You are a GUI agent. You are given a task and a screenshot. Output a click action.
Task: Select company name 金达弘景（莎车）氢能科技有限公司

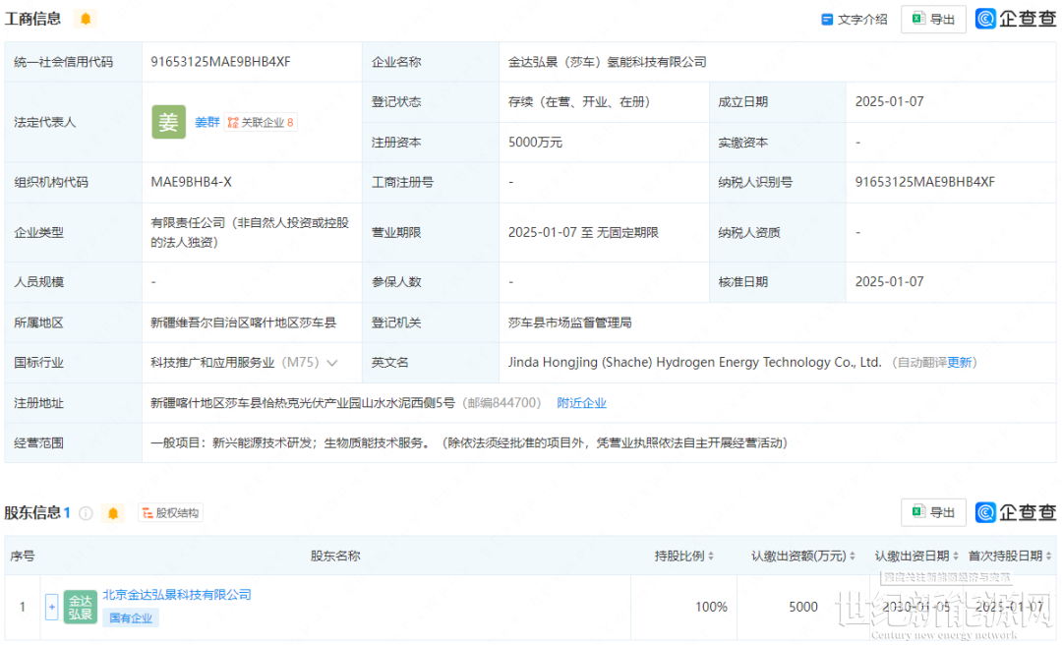click(x=607, y=62)
